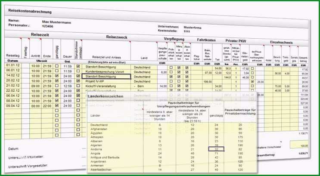
Task: Click Antigua und Barbuda in the list
Action: click(x=105, y=157)
